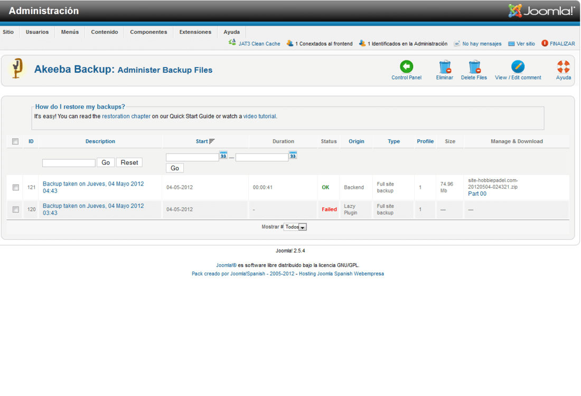Click Go button below date range

175,168
